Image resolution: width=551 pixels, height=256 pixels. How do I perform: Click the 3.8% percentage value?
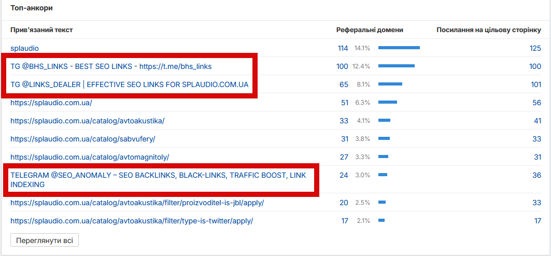[x=363, y=139]
